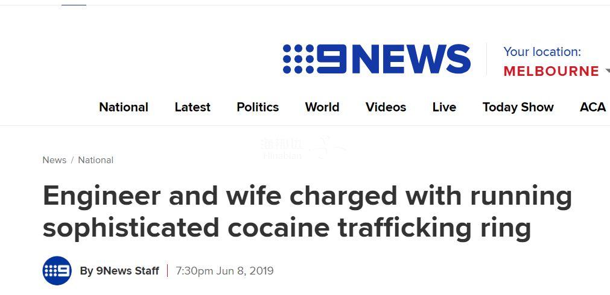Click the 9News logo in the header
Image resolution: width=610 pixels, height=295 pixels.
376,60
